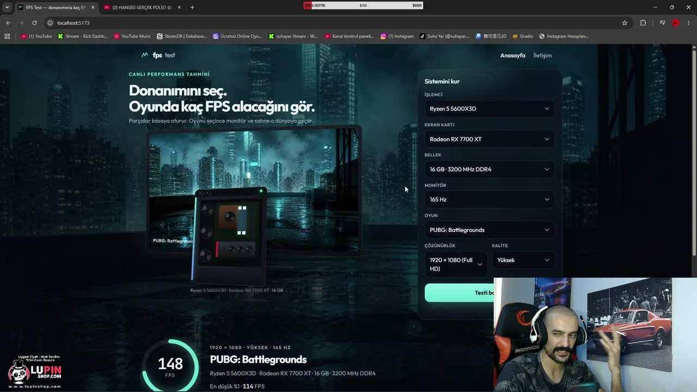
Task: Click the 1920 × 1080 · YÜKSEK · 165 HZ label
Action: [x=250, y=347]
